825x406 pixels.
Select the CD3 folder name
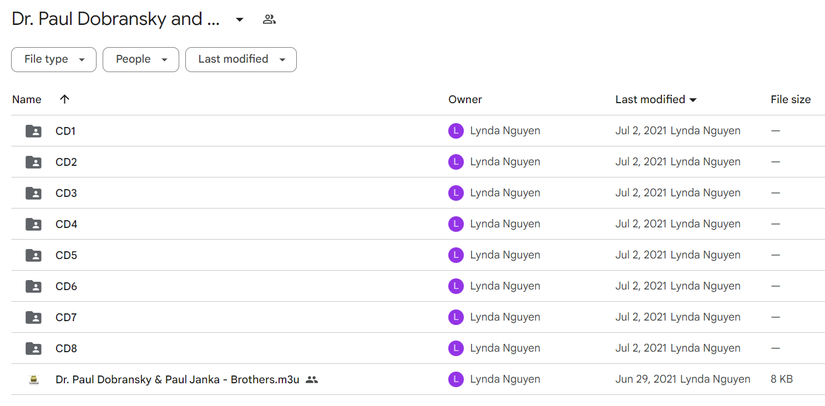coord(66,193)
